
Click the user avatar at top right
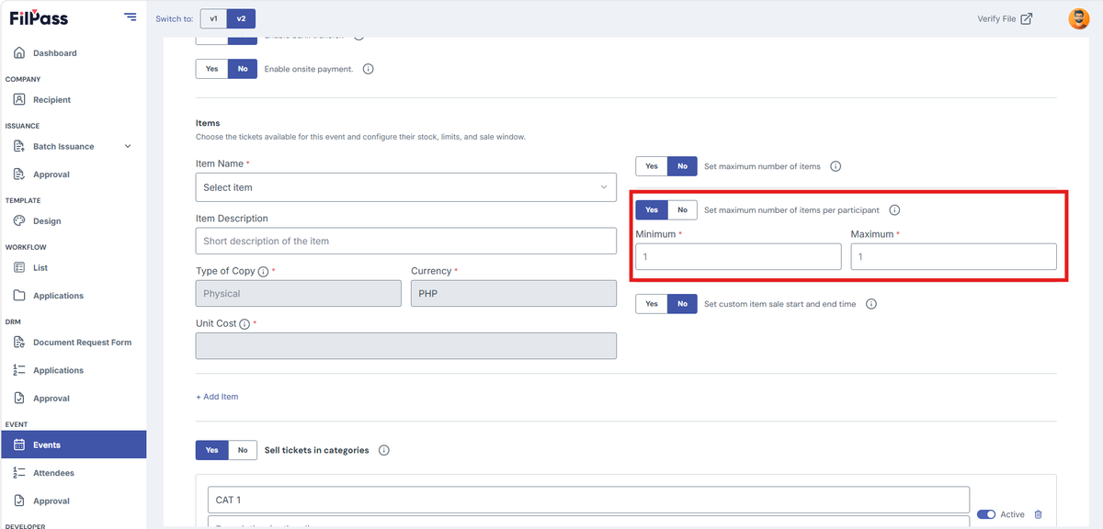click(1079, 18)
